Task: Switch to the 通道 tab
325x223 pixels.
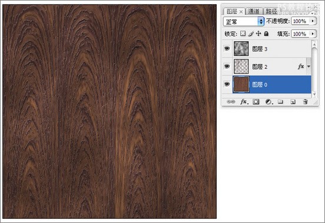Action: (x=254, y=11)
